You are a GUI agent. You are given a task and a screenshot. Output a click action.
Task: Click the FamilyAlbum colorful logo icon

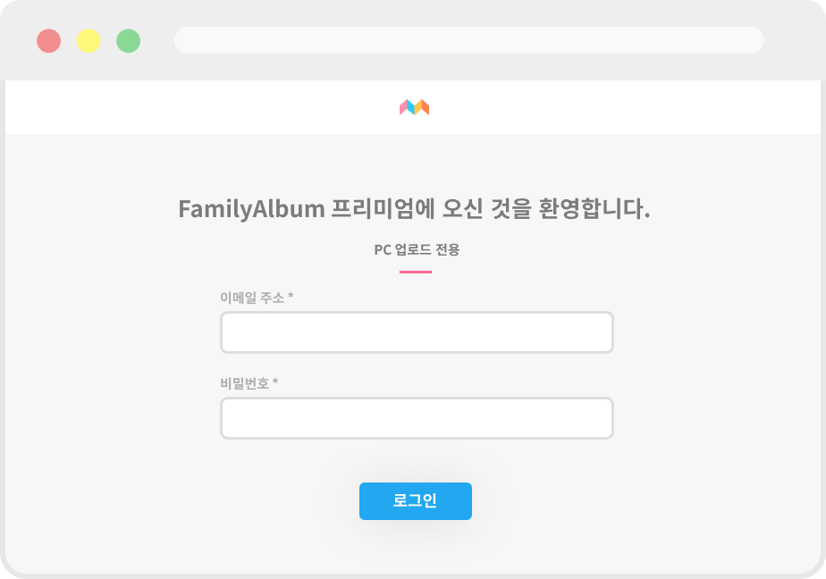414,107
